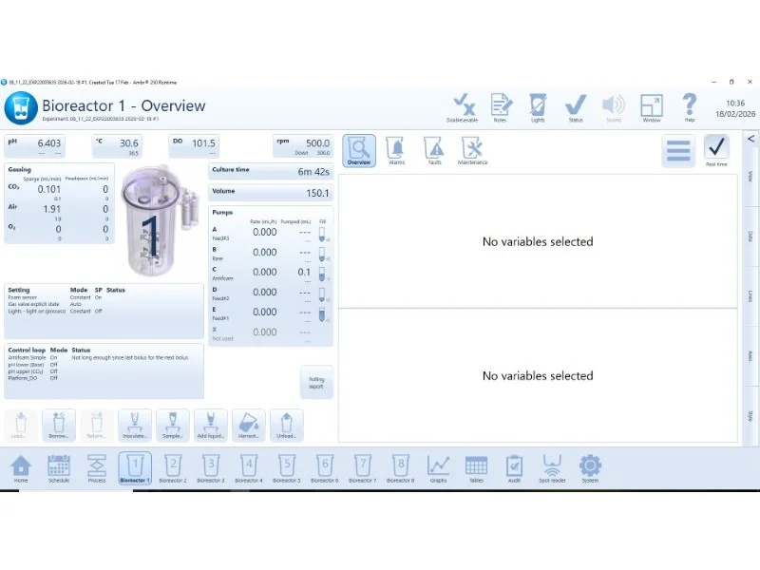Viewport: 760px width, 570px height.
Task: Switch to Bioreactor 5
Action: point(287,468)
